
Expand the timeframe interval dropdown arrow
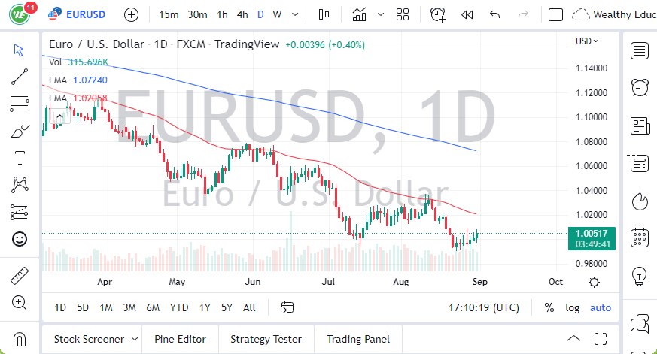[294, 14]
